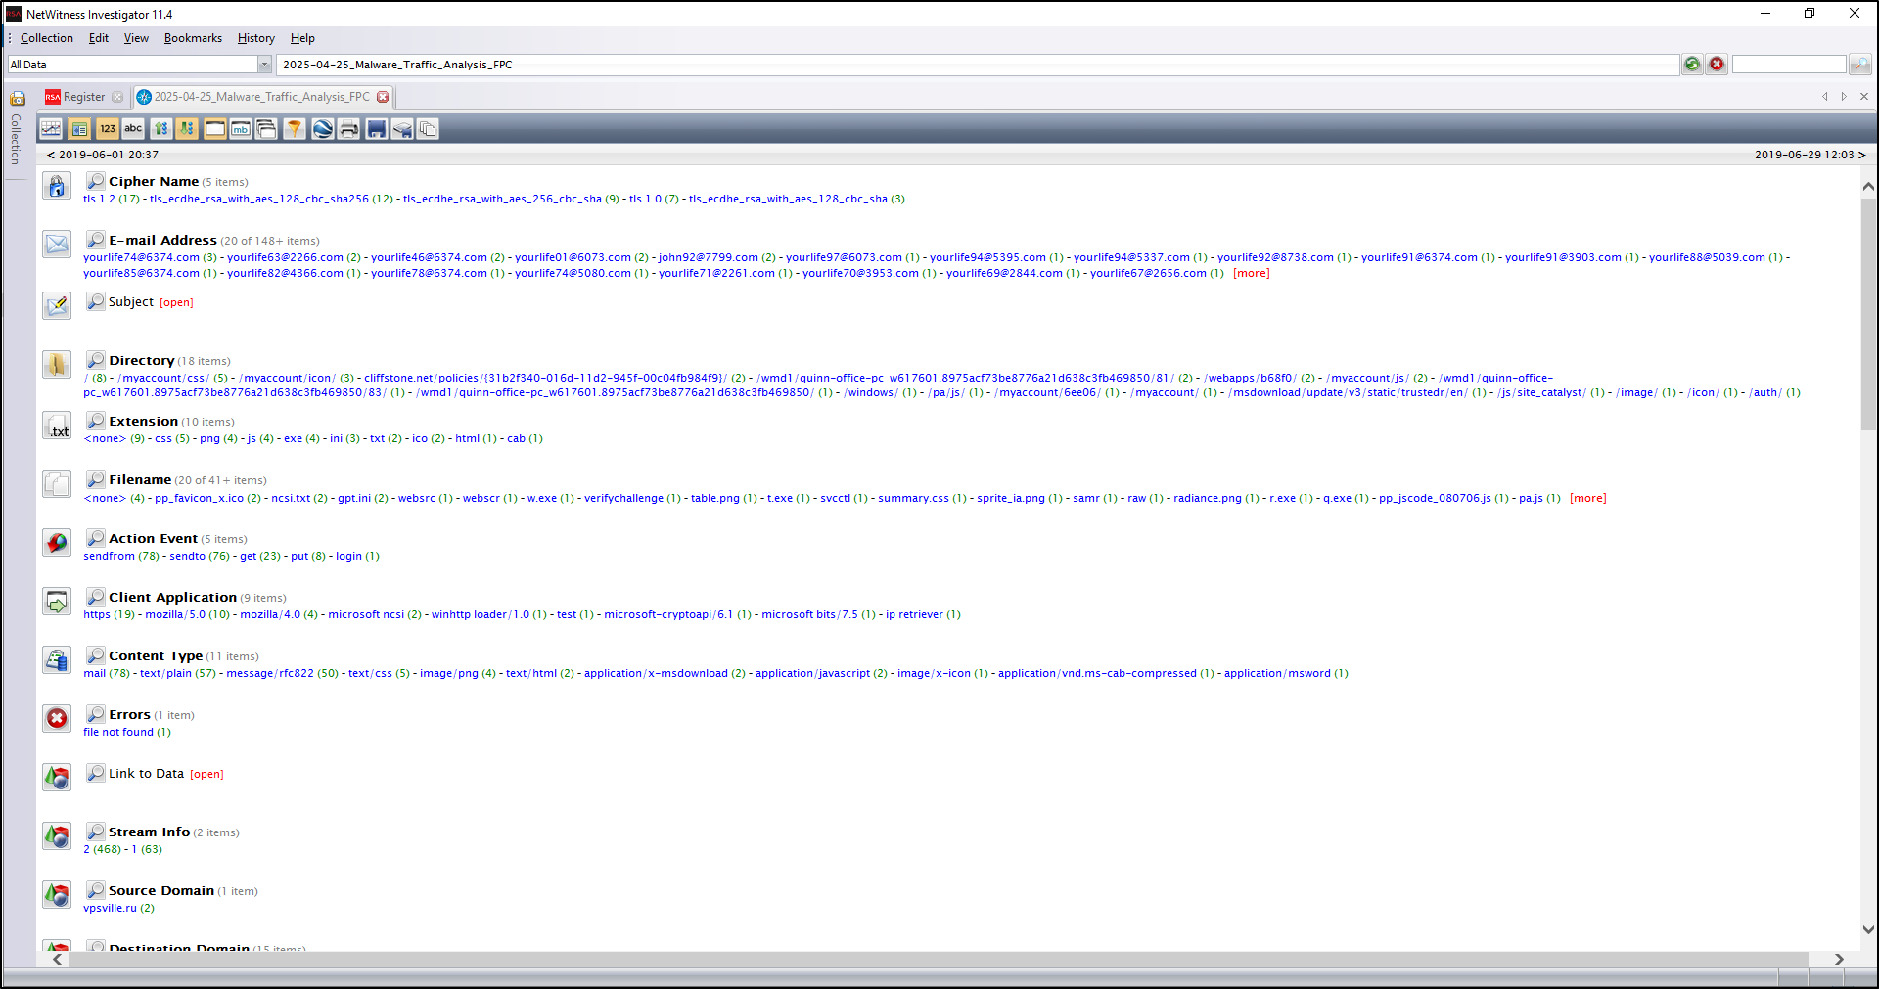This screenshot has height=989, width=1879.
Task: Open the filter funnel tool
Action: pos(294,129)
